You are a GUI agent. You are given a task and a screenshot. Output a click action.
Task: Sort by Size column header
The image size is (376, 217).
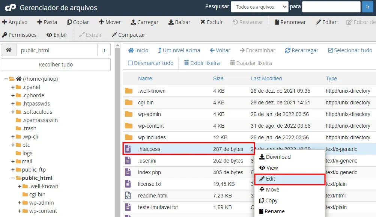(x=218, y=78)
